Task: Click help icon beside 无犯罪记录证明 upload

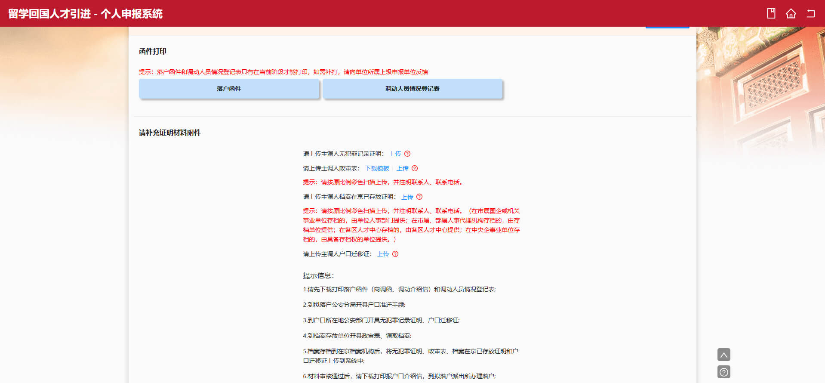Action: [407, 154]
